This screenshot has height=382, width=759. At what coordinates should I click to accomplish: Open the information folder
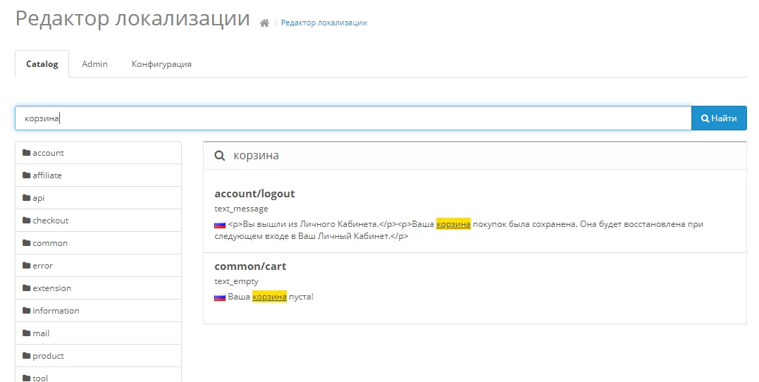coord(98,311)
